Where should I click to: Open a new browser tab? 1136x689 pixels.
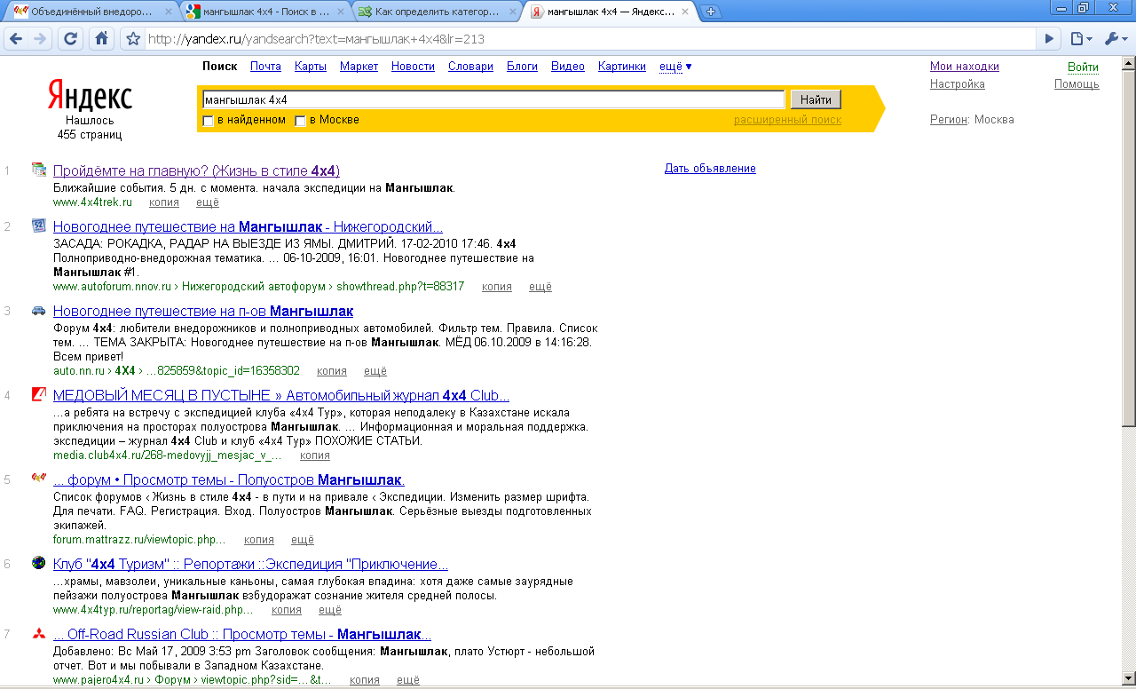pos(711,12)
